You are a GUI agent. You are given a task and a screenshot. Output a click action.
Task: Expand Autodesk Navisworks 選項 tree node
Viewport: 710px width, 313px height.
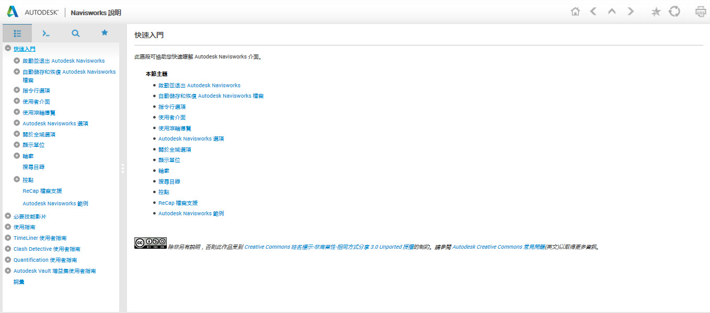coord(17,123)
